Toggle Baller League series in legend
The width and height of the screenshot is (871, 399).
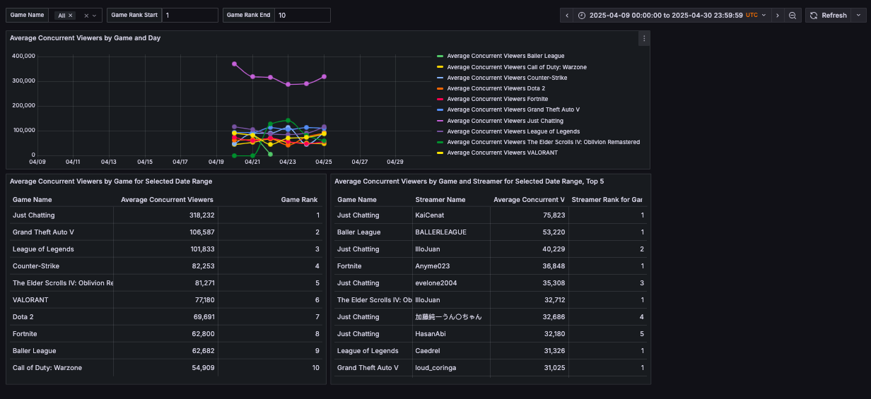(x=505, y=56)
